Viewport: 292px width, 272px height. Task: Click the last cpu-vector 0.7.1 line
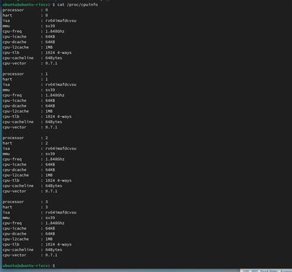(30, 255)
